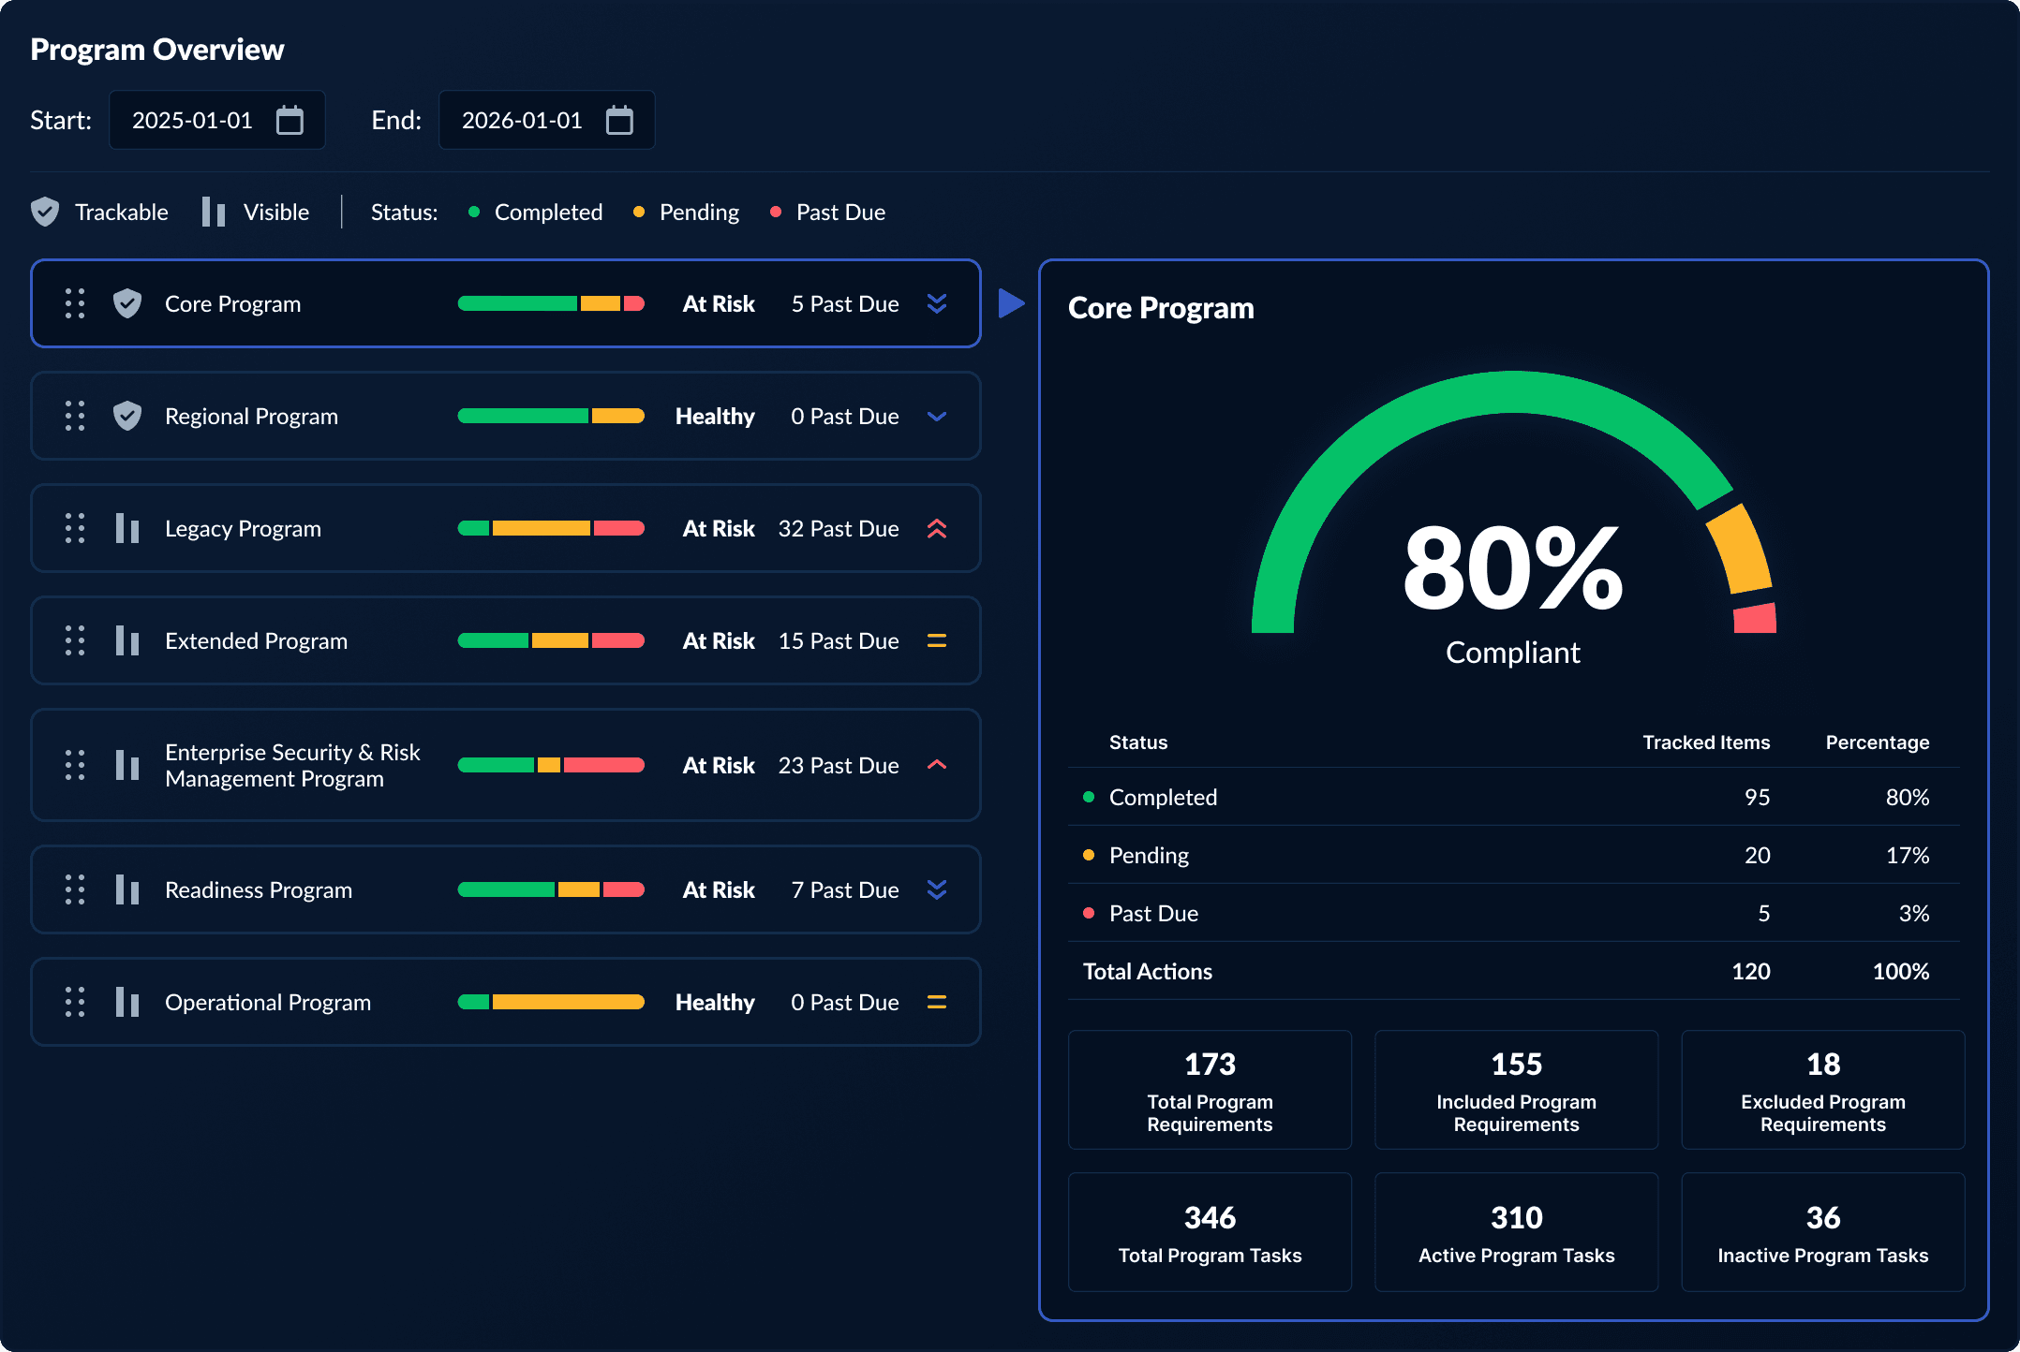The height and width of the screenshot is (1352, 2020).
Task: Click the Active Program Tasks card
Action: (x=1516, y=1232)
